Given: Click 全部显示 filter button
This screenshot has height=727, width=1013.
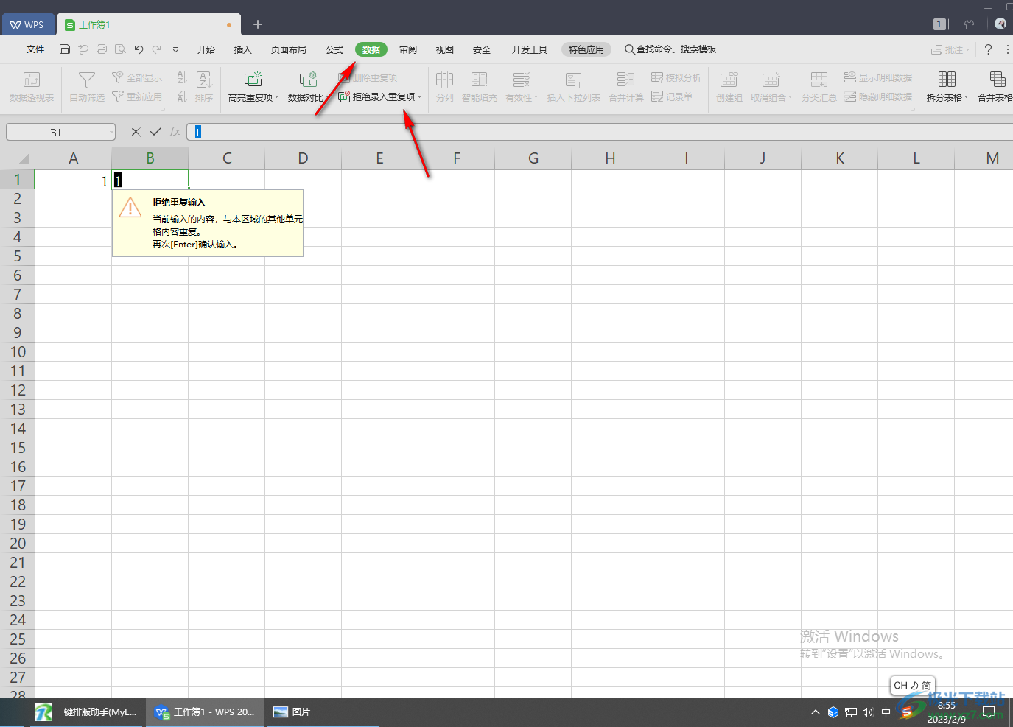Looking at the screenshot, I should click(137, 77).
